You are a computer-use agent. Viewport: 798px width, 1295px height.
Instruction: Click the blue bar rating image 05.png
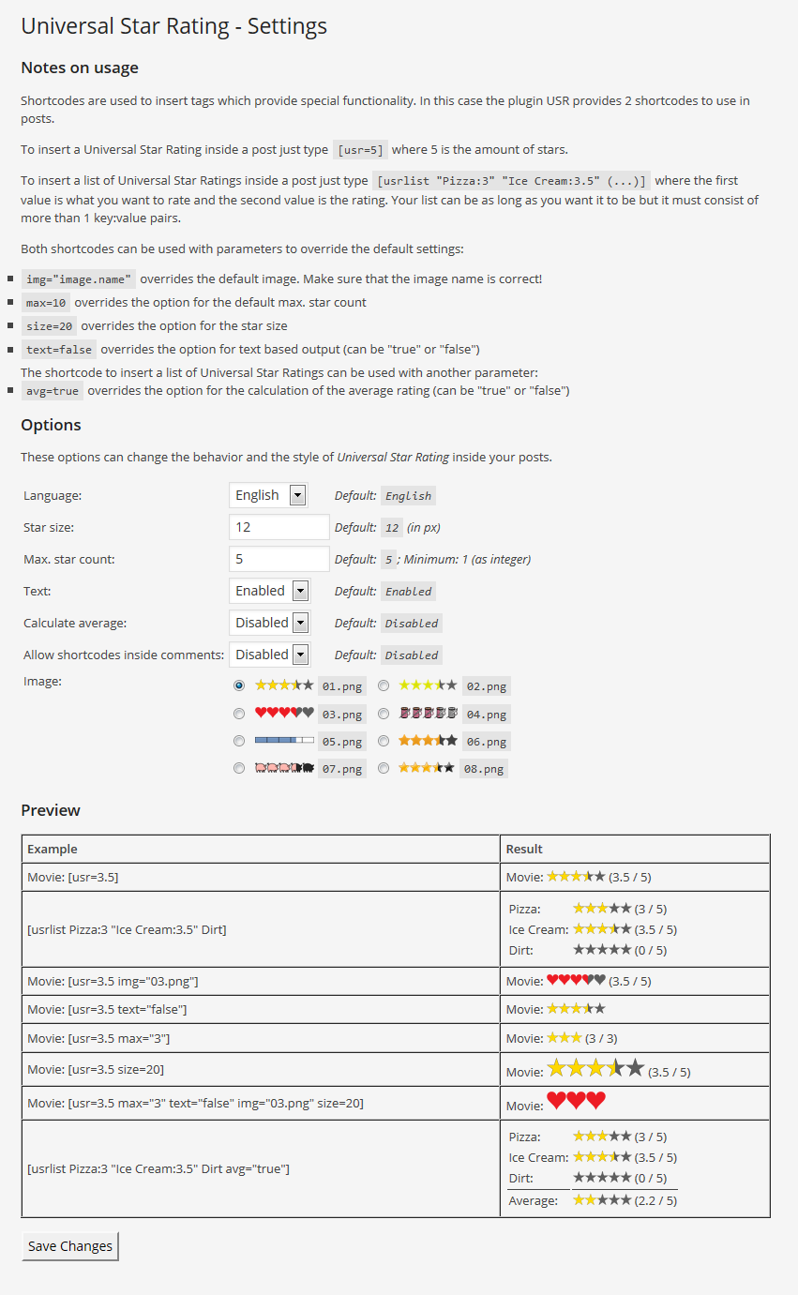coord(284,741)
